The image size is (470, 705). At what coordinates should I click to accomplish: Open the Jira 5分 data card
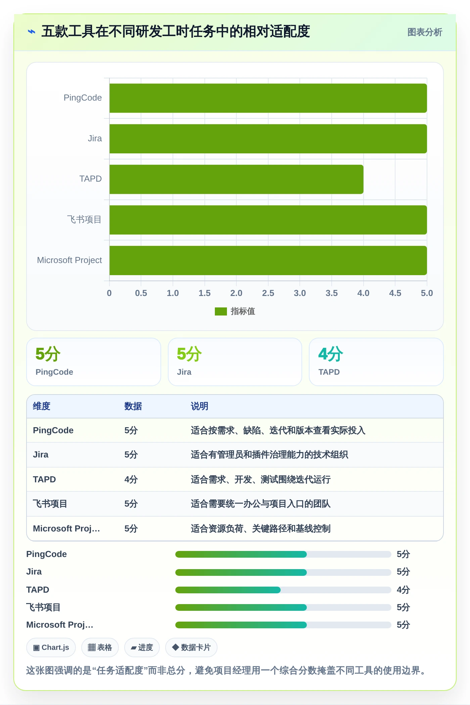(x=235, y=362)
